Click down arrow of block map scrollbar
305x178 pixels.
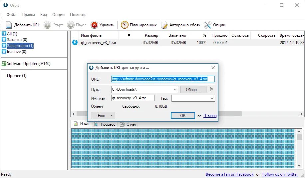[x=299, y=165]
